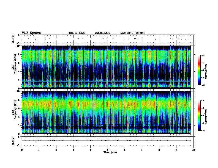Screen dimensions: 218x168
Task: Click the lower colorbar log(PSD) label
Action: 206,117
